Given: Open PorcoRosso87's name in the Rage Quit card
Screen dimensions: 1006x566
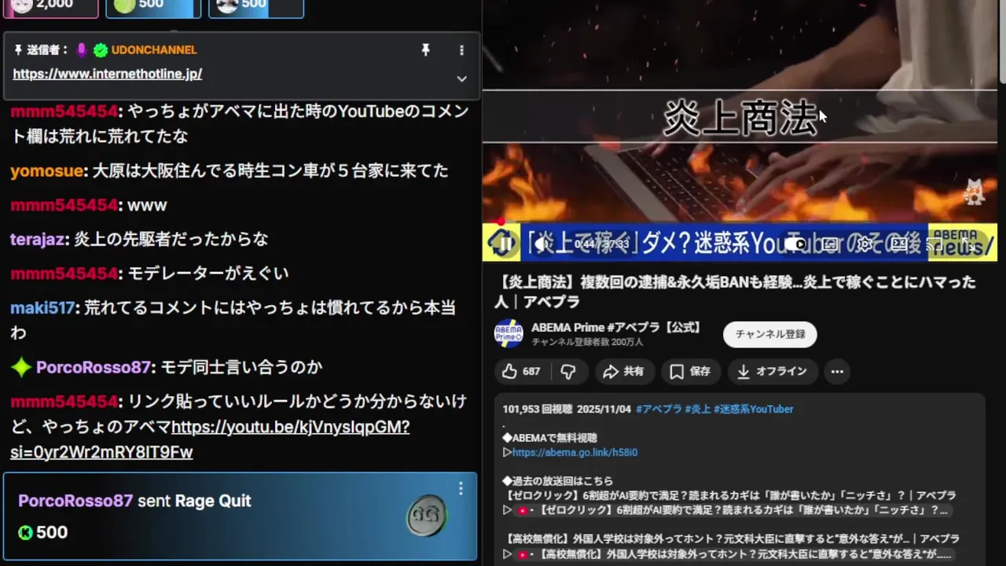Looking at the screenshot, I should coord(75,501).
